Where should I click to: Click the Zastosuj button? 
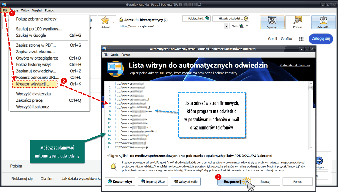click(265, 181)
